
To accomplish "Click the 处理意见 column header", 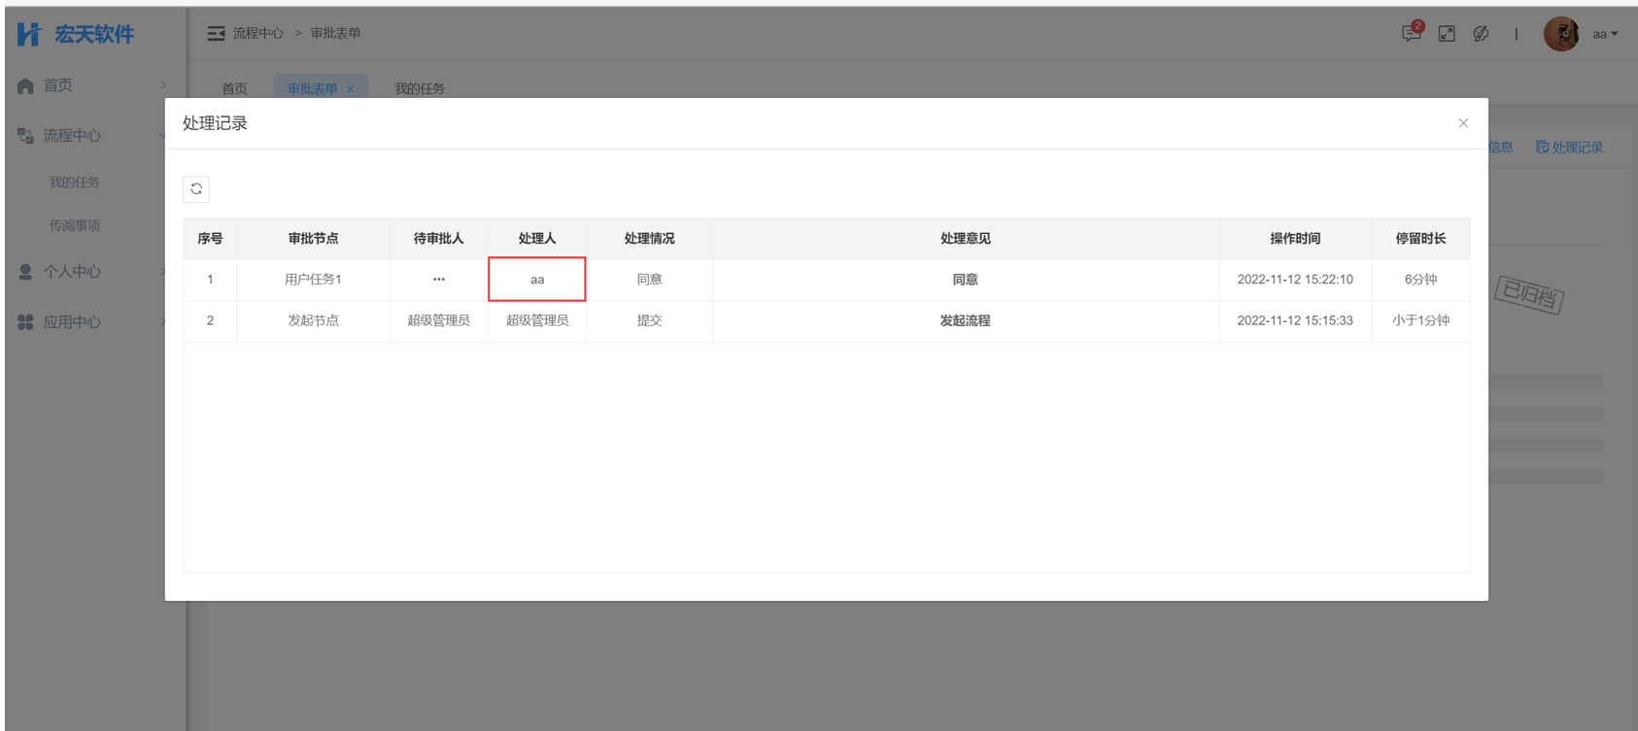I will pos(965,239).
